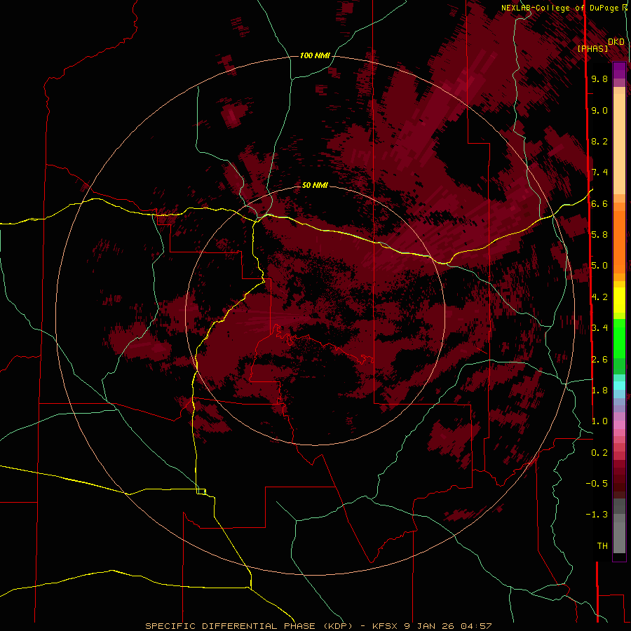Click the 4.2 scale value
The width and height of the screenshot is (631, 631).
click(599, 297)
